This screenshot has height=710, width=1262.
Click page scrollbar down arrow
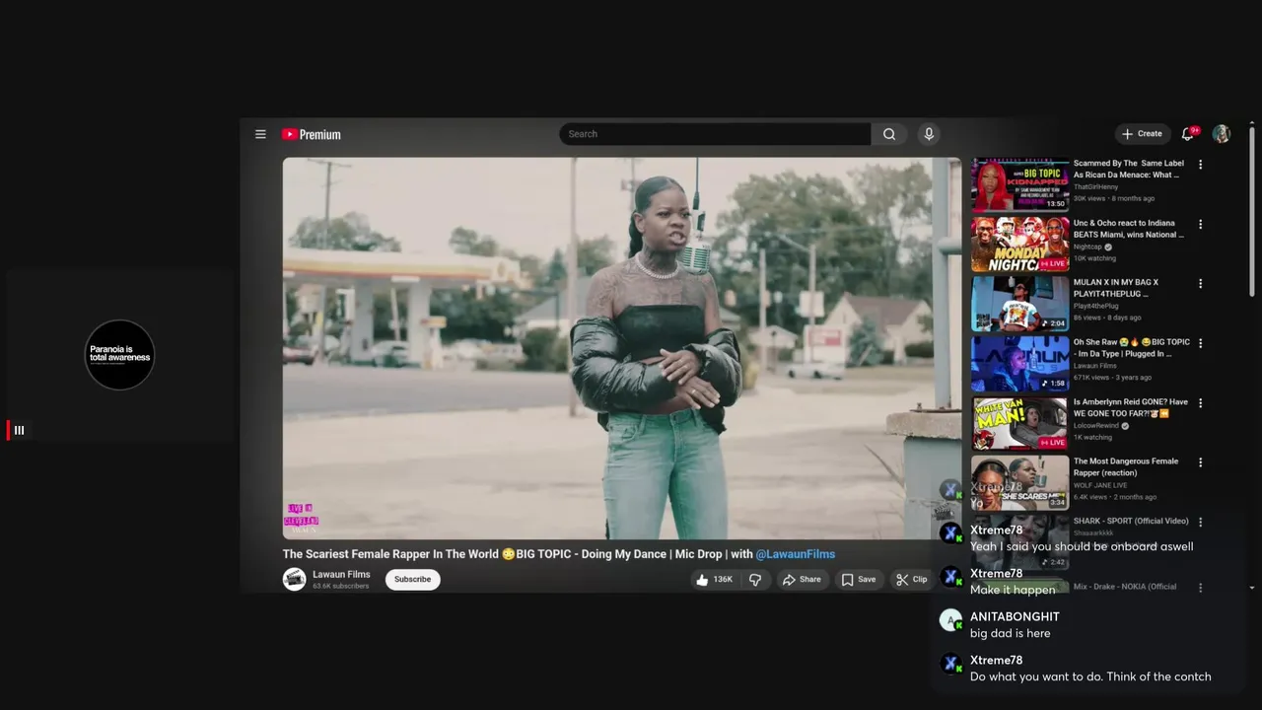point(1251,588)
